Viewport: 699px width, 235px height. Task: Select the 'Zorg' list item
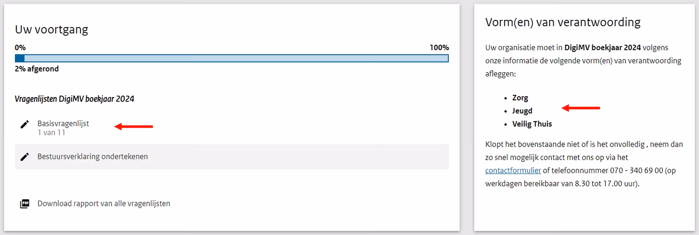[x=520, y=98]
